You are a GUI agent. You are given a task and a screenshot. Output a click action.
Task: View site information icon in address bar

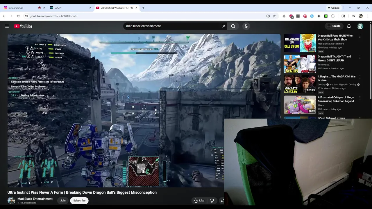click(26, 16)
